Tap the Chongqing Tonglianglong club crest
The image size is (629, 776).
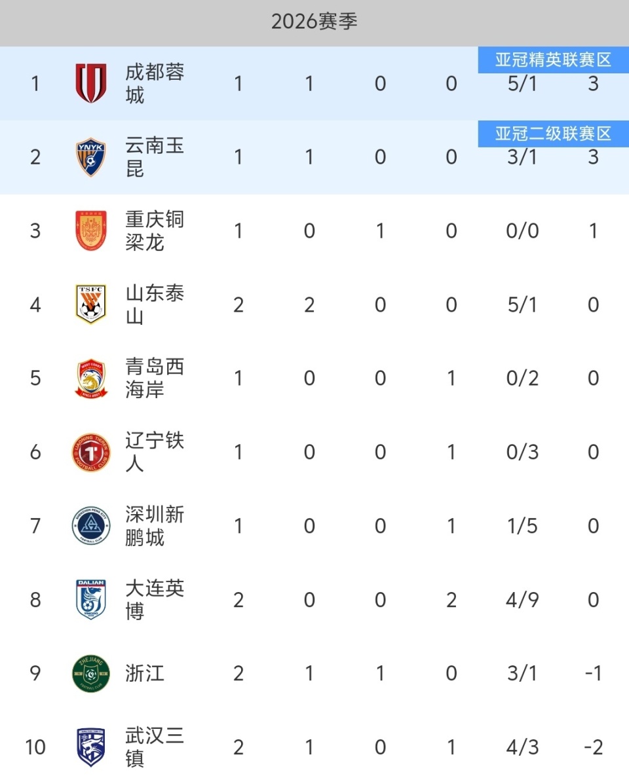[x=90, y=231]
